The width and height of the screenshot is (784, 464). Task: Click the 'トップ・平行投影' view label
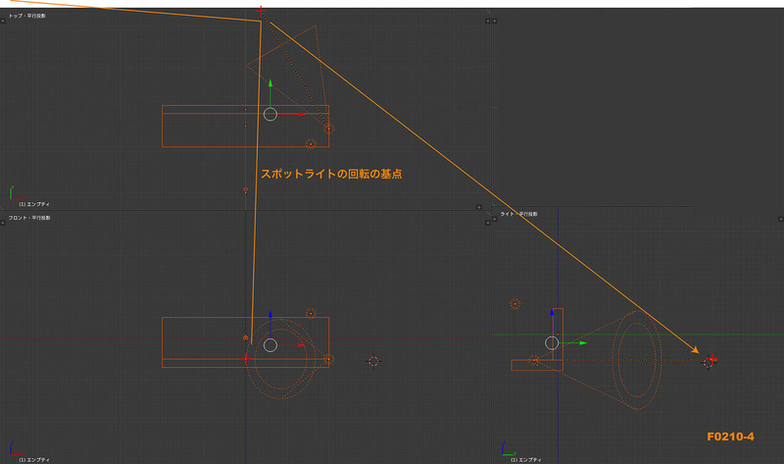click(27, 16)
